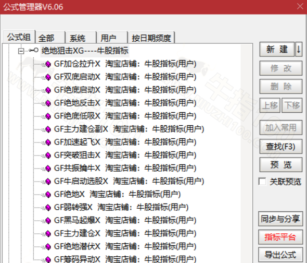The width and height of the screenshot is (307, 263).
Task: Switch to the 全部 tab
Action: point(50,38)
